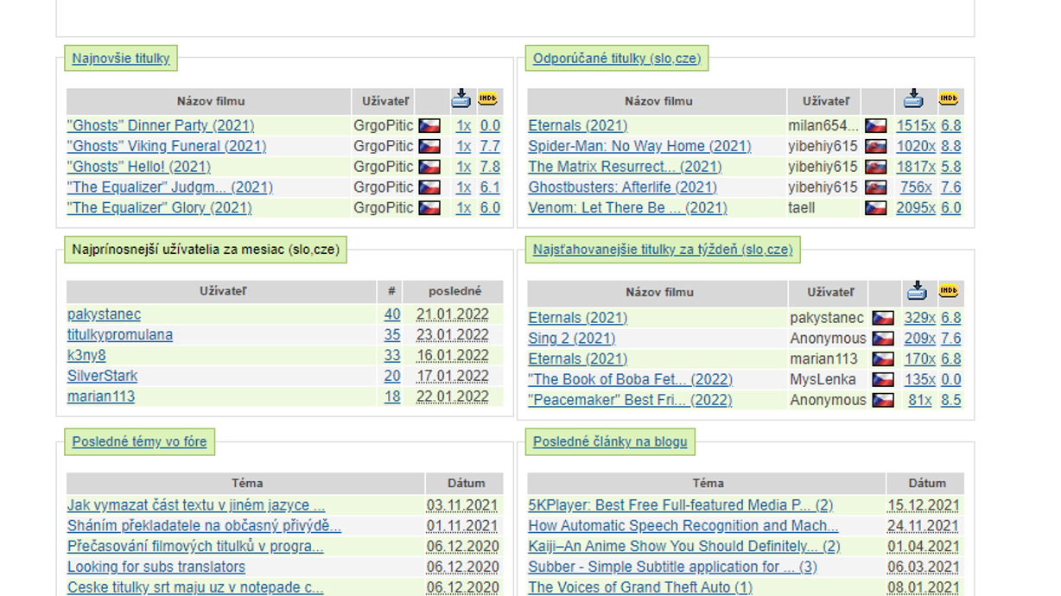Screen dimensions: 1061x596
Task: Open the Najnovšie titulky section heading link
Action: pyautogui.click(x=121, y=59)
